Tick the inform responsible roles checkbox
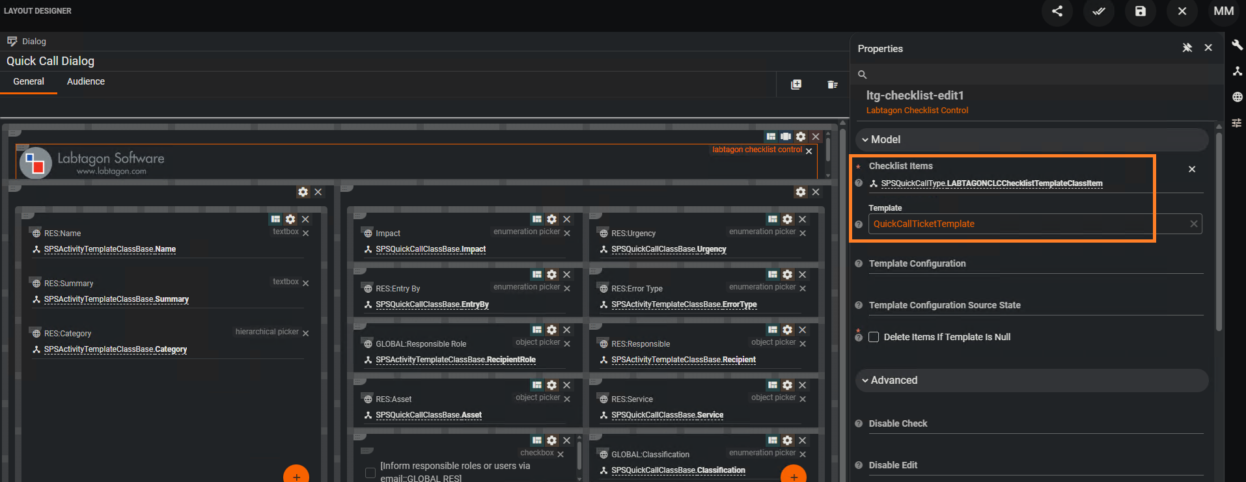Image resolution: width=1246 pixels, height=482 pixels. pos(370,473)
